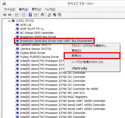Image resolution: width=125 pixels, height=118 pixels.
Task: Collapse the システム デバイス tree node
Action: click(9, 21)
